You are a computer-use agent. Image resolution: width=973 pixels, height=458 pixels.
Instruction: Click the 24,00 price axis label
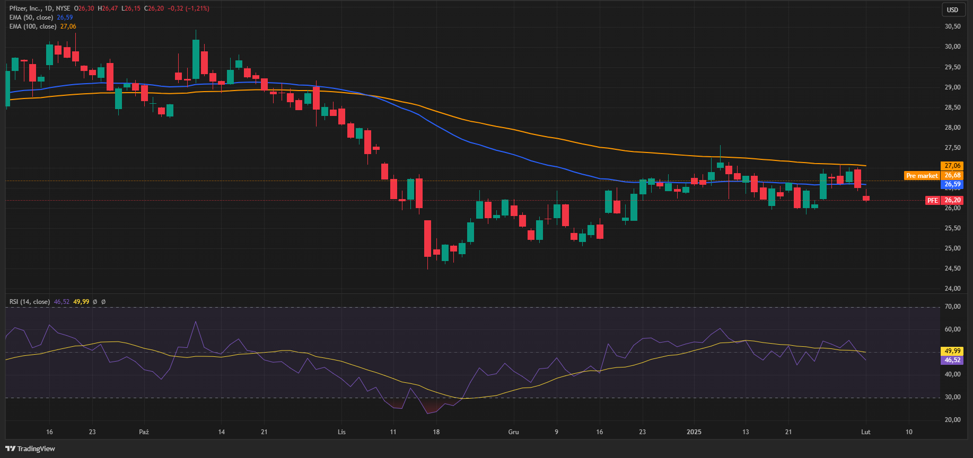[952, 289]
